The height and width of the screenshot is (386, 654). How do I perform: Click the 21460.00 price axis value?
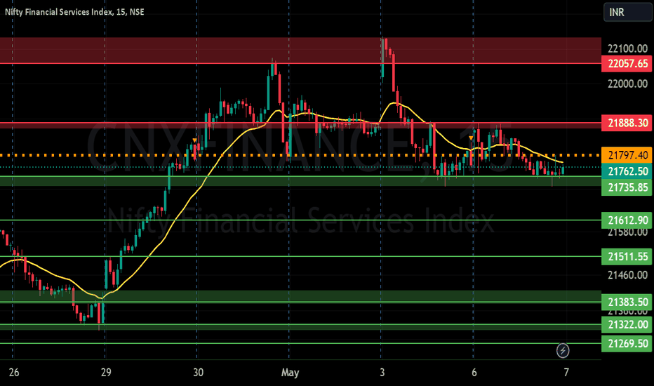click(x=627, y=275)
